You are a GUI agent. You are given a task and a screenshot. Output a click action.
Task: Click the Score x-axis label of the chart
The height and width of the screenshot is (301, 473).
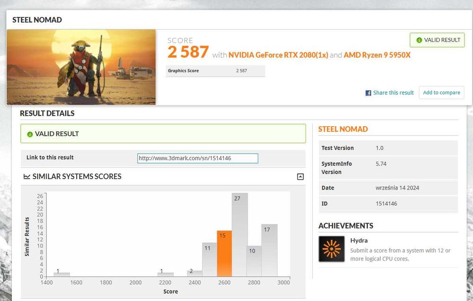(x=170, y=292)
